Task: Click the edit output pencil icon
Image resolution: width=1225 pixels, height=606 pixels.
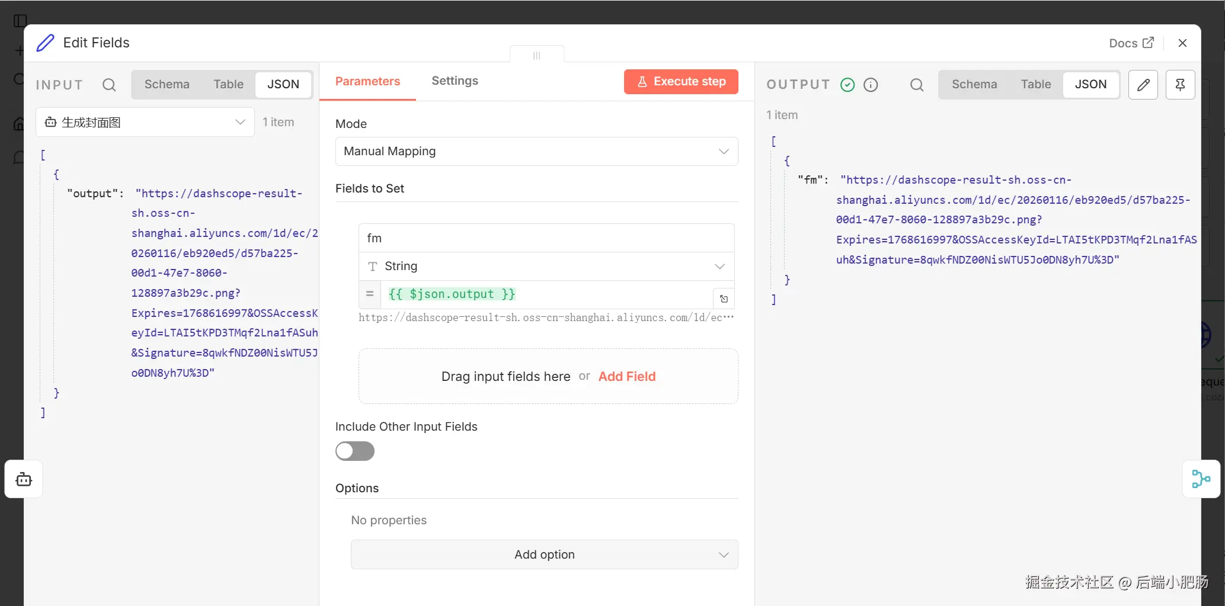Action: [1143, 85]
